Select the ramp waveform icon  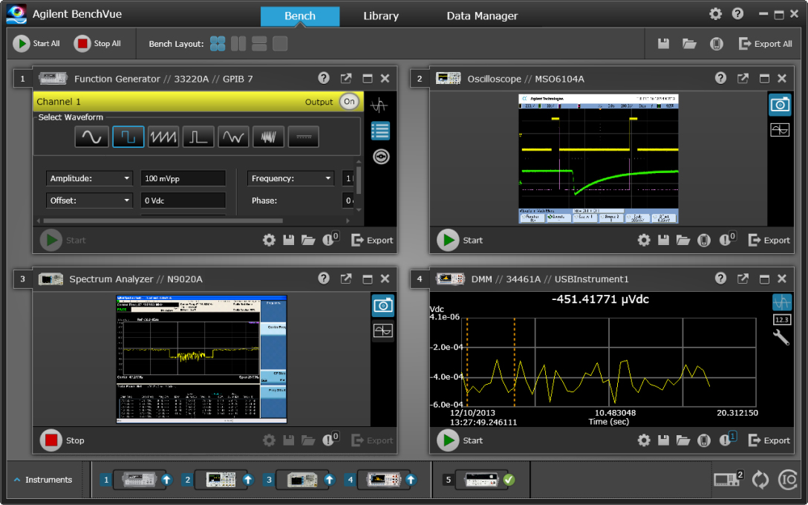pyautogui.click(x=163, y=137)
